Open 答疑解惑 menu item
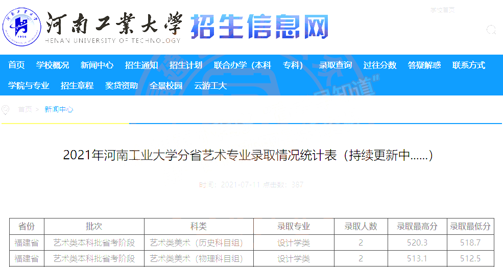Screen dimensions: 503x267 pyautogui.click(x=424, y=65)
